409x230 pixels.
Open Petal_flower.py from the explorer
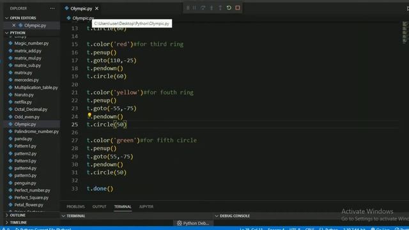[x=29, y=205]
